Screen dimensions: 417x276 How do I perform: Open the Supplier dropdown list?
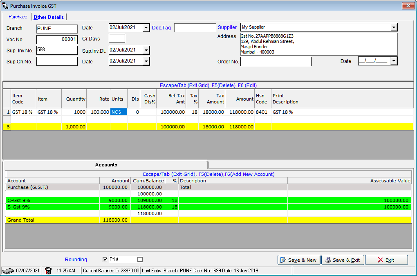[394, 27]
